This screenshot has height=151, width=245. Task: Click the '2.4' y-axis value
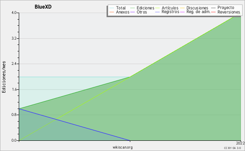[14, 64]
